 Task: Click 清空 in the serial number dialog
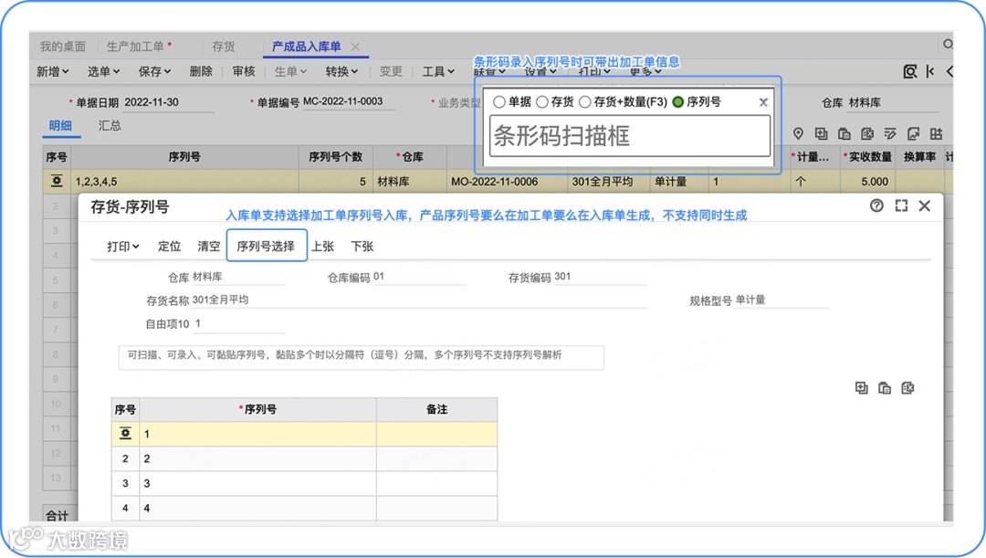[x=209, y=247]
